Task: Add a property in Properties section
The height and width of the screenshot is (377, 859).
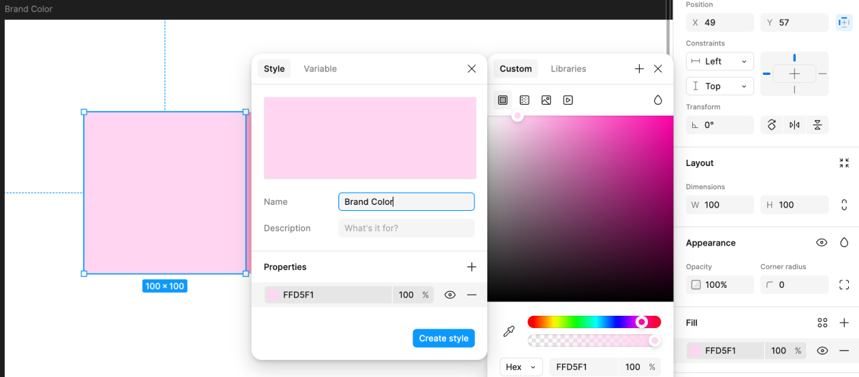Action: (472, 267)
